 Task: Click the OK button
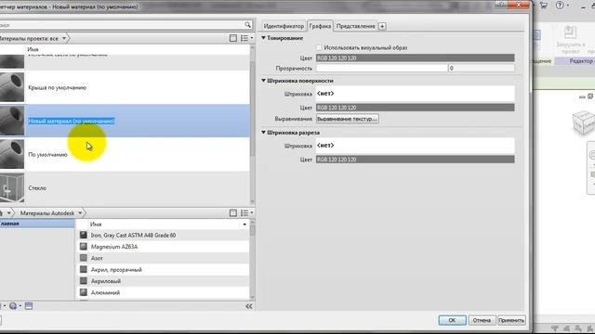click(452, 320)
